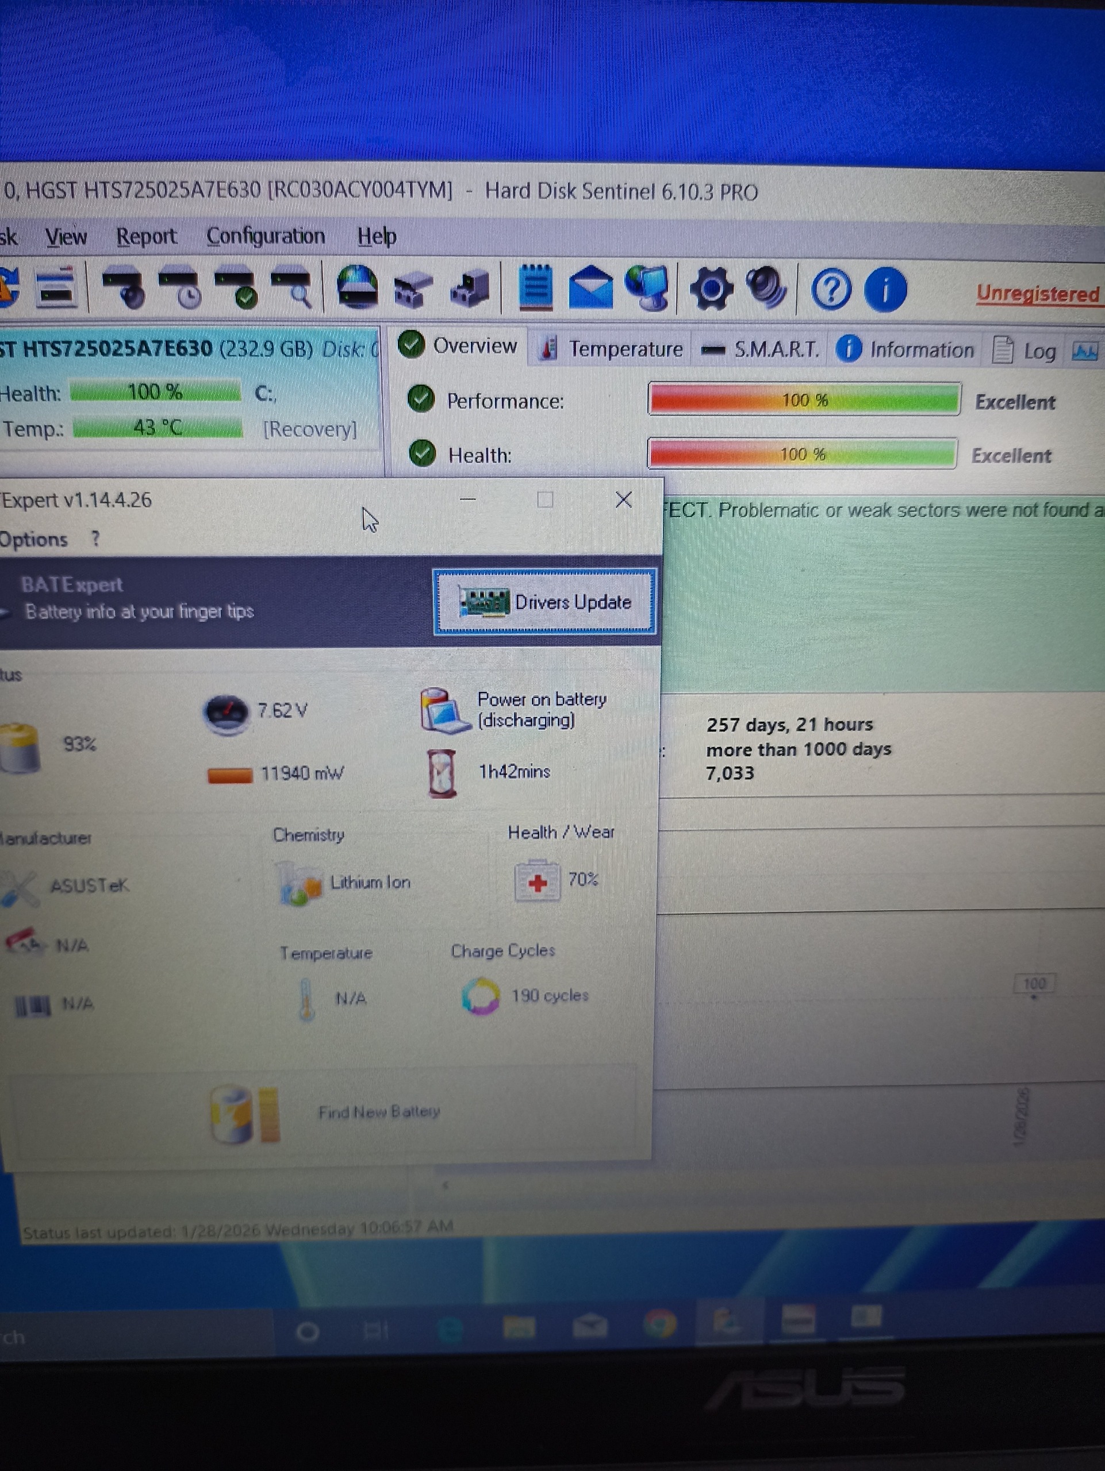1105x1471 pixels.
Task: Click the disk with clock toolbar icon
Action: [179, 287]
